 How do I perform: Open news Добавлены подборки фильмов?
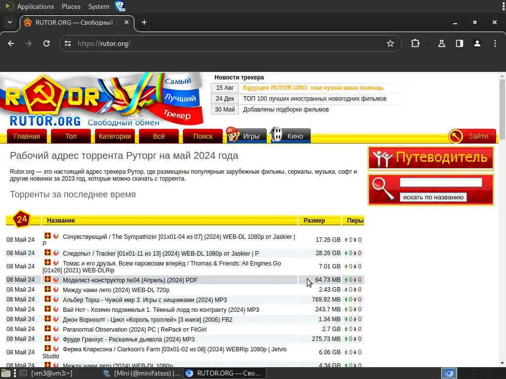pos(286,109)
